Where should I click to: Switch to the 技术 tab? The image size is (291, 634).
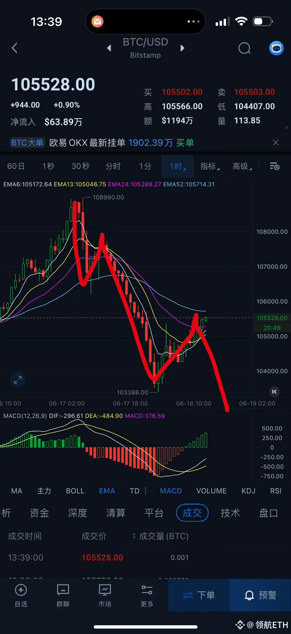click(x=230, y=513)
